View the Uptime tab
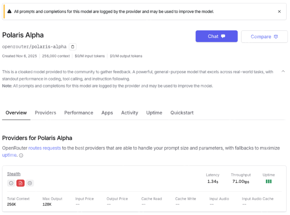The height and width of the screenshot is (215, 290). click(x=154, y=113)
